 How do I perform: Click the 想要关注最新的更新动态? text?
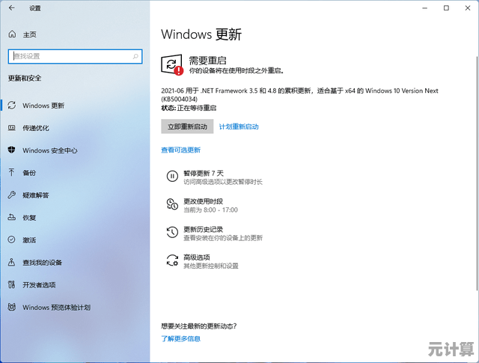(199, 326)
